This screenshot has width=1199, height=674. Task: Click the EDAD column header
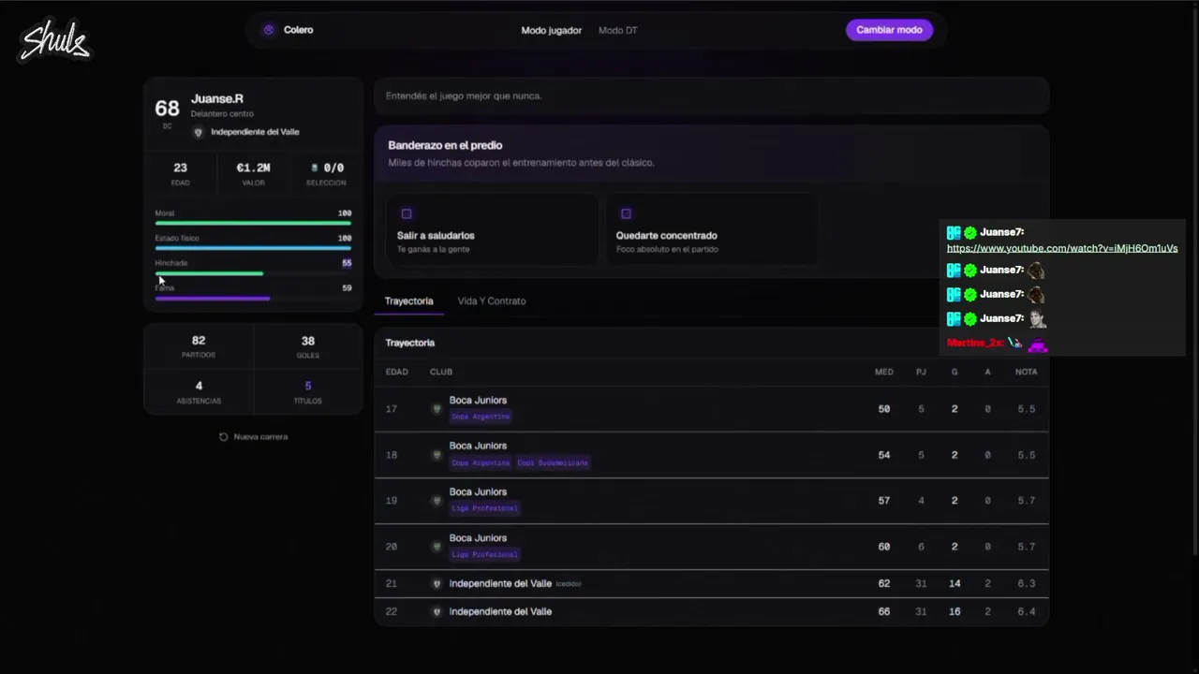coord(397,372)
